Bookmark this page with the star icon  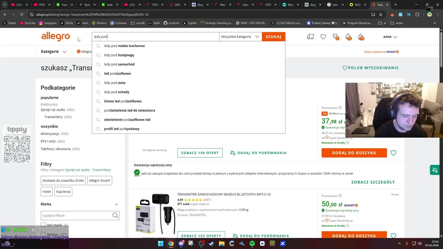[x=381, y=15]
